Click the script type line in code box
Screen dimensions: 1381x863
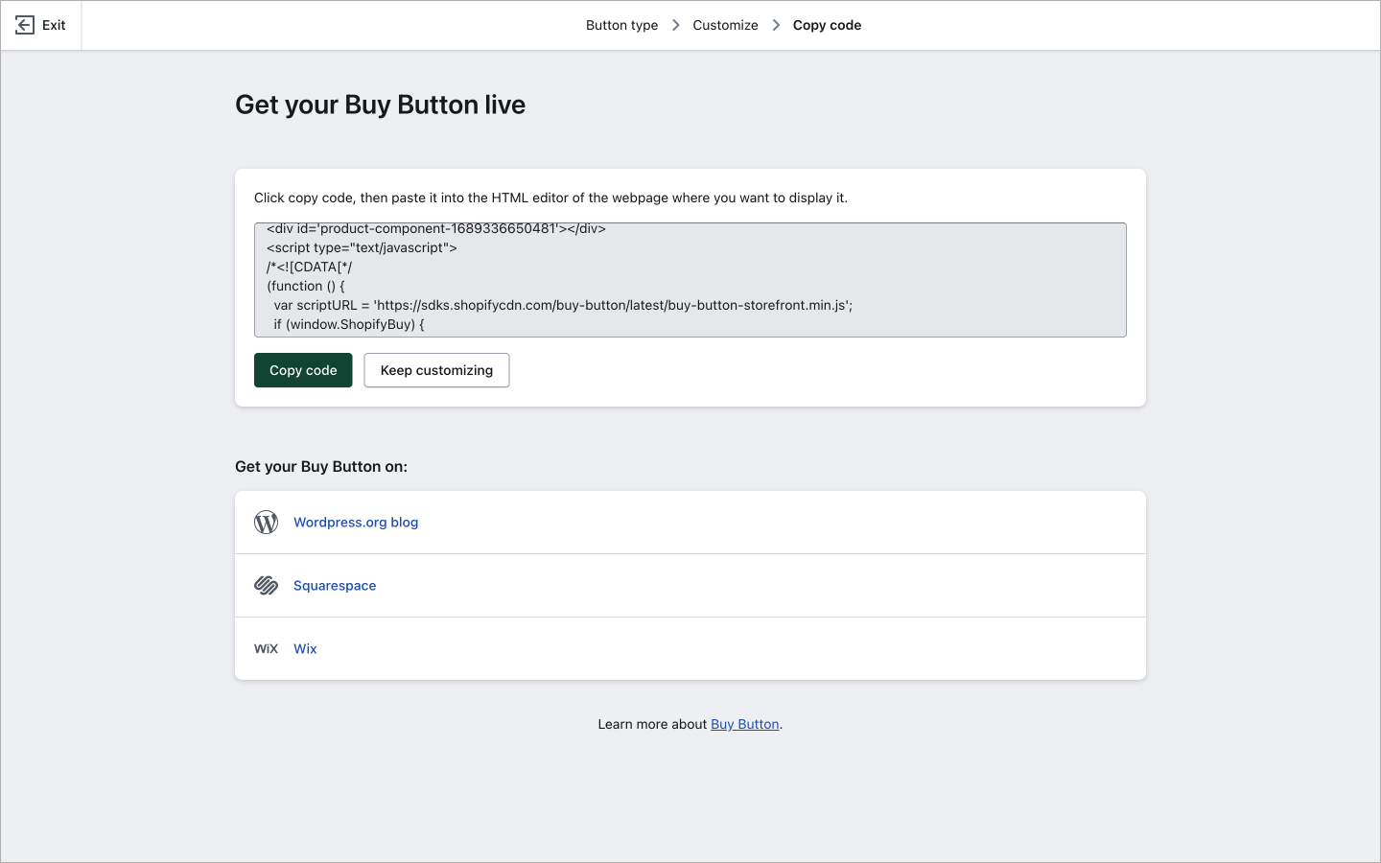pyautogui.click(x=362, y=247)
